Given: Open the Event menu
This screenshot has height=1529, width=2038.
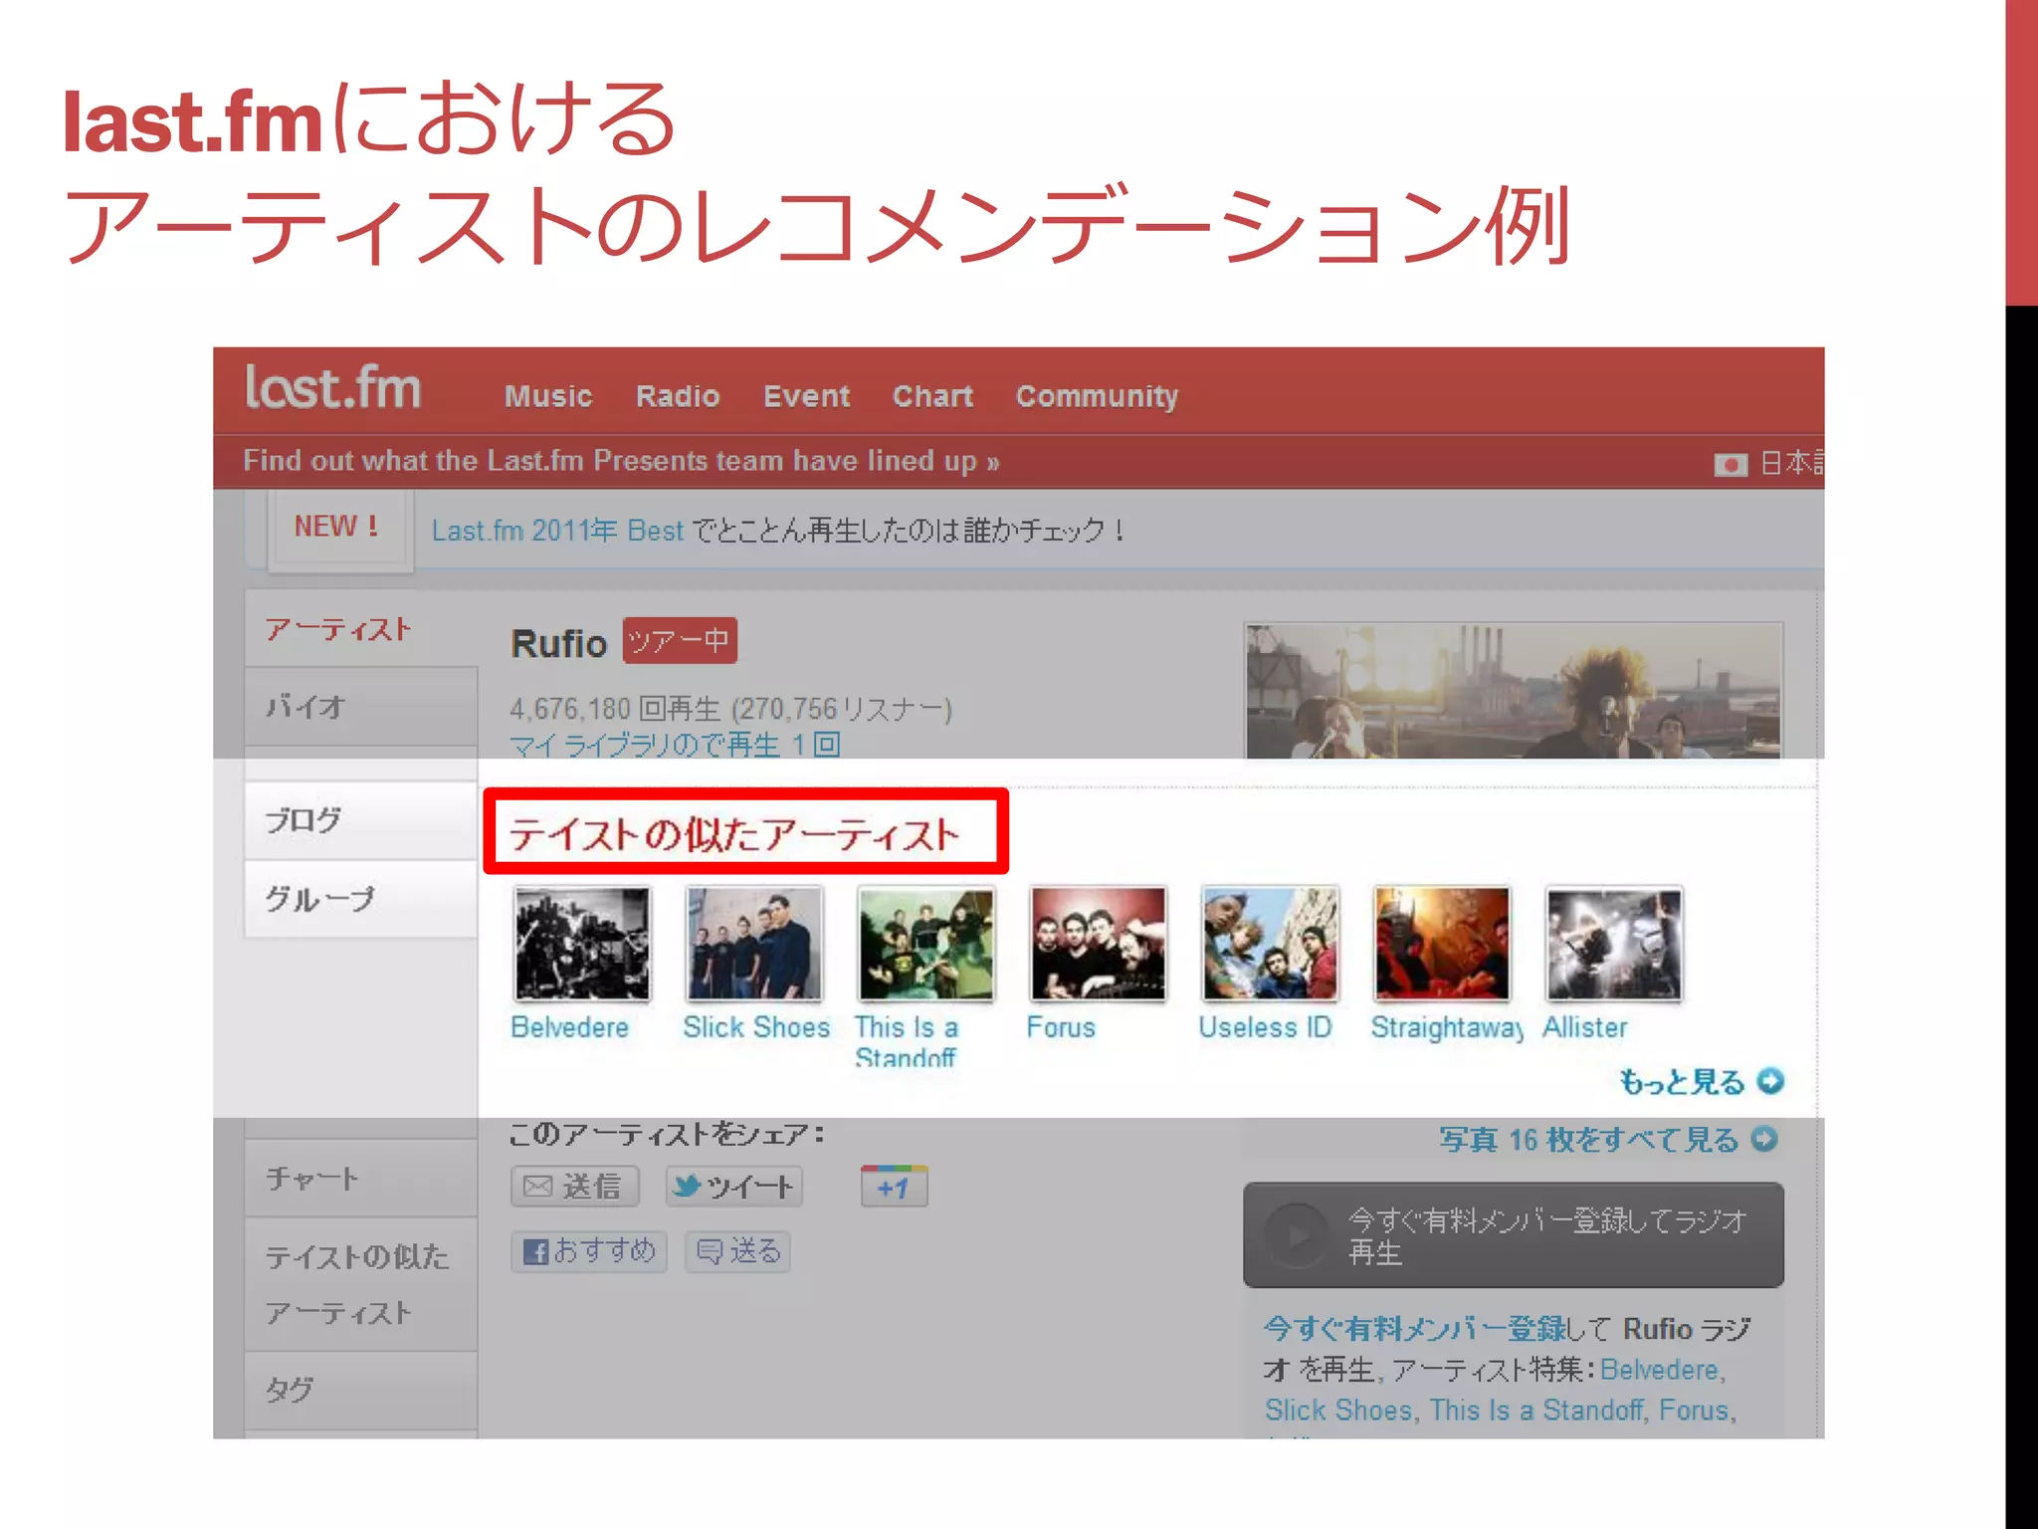Looking at the screenshot, I should [x=806, y=396].
